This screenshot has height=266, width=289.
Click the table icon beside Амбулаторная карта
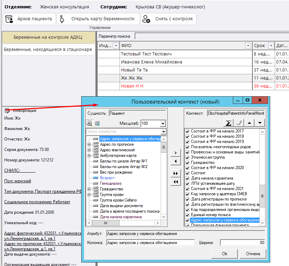coord(96,155)
